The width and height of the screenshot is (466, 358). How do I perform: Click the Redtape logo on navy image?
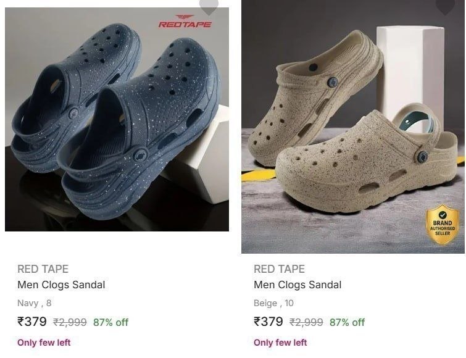pyautogui.click(x=185, y=22)
